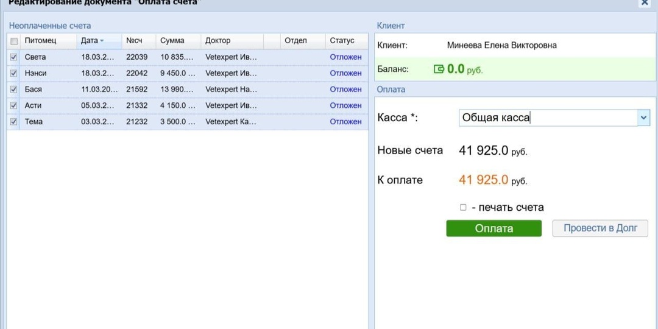Image resolution: width=658 pixels, height=329 pixels.
Task: Click the 'Провести в Долг' button
Action: click(x=600, y=228)
